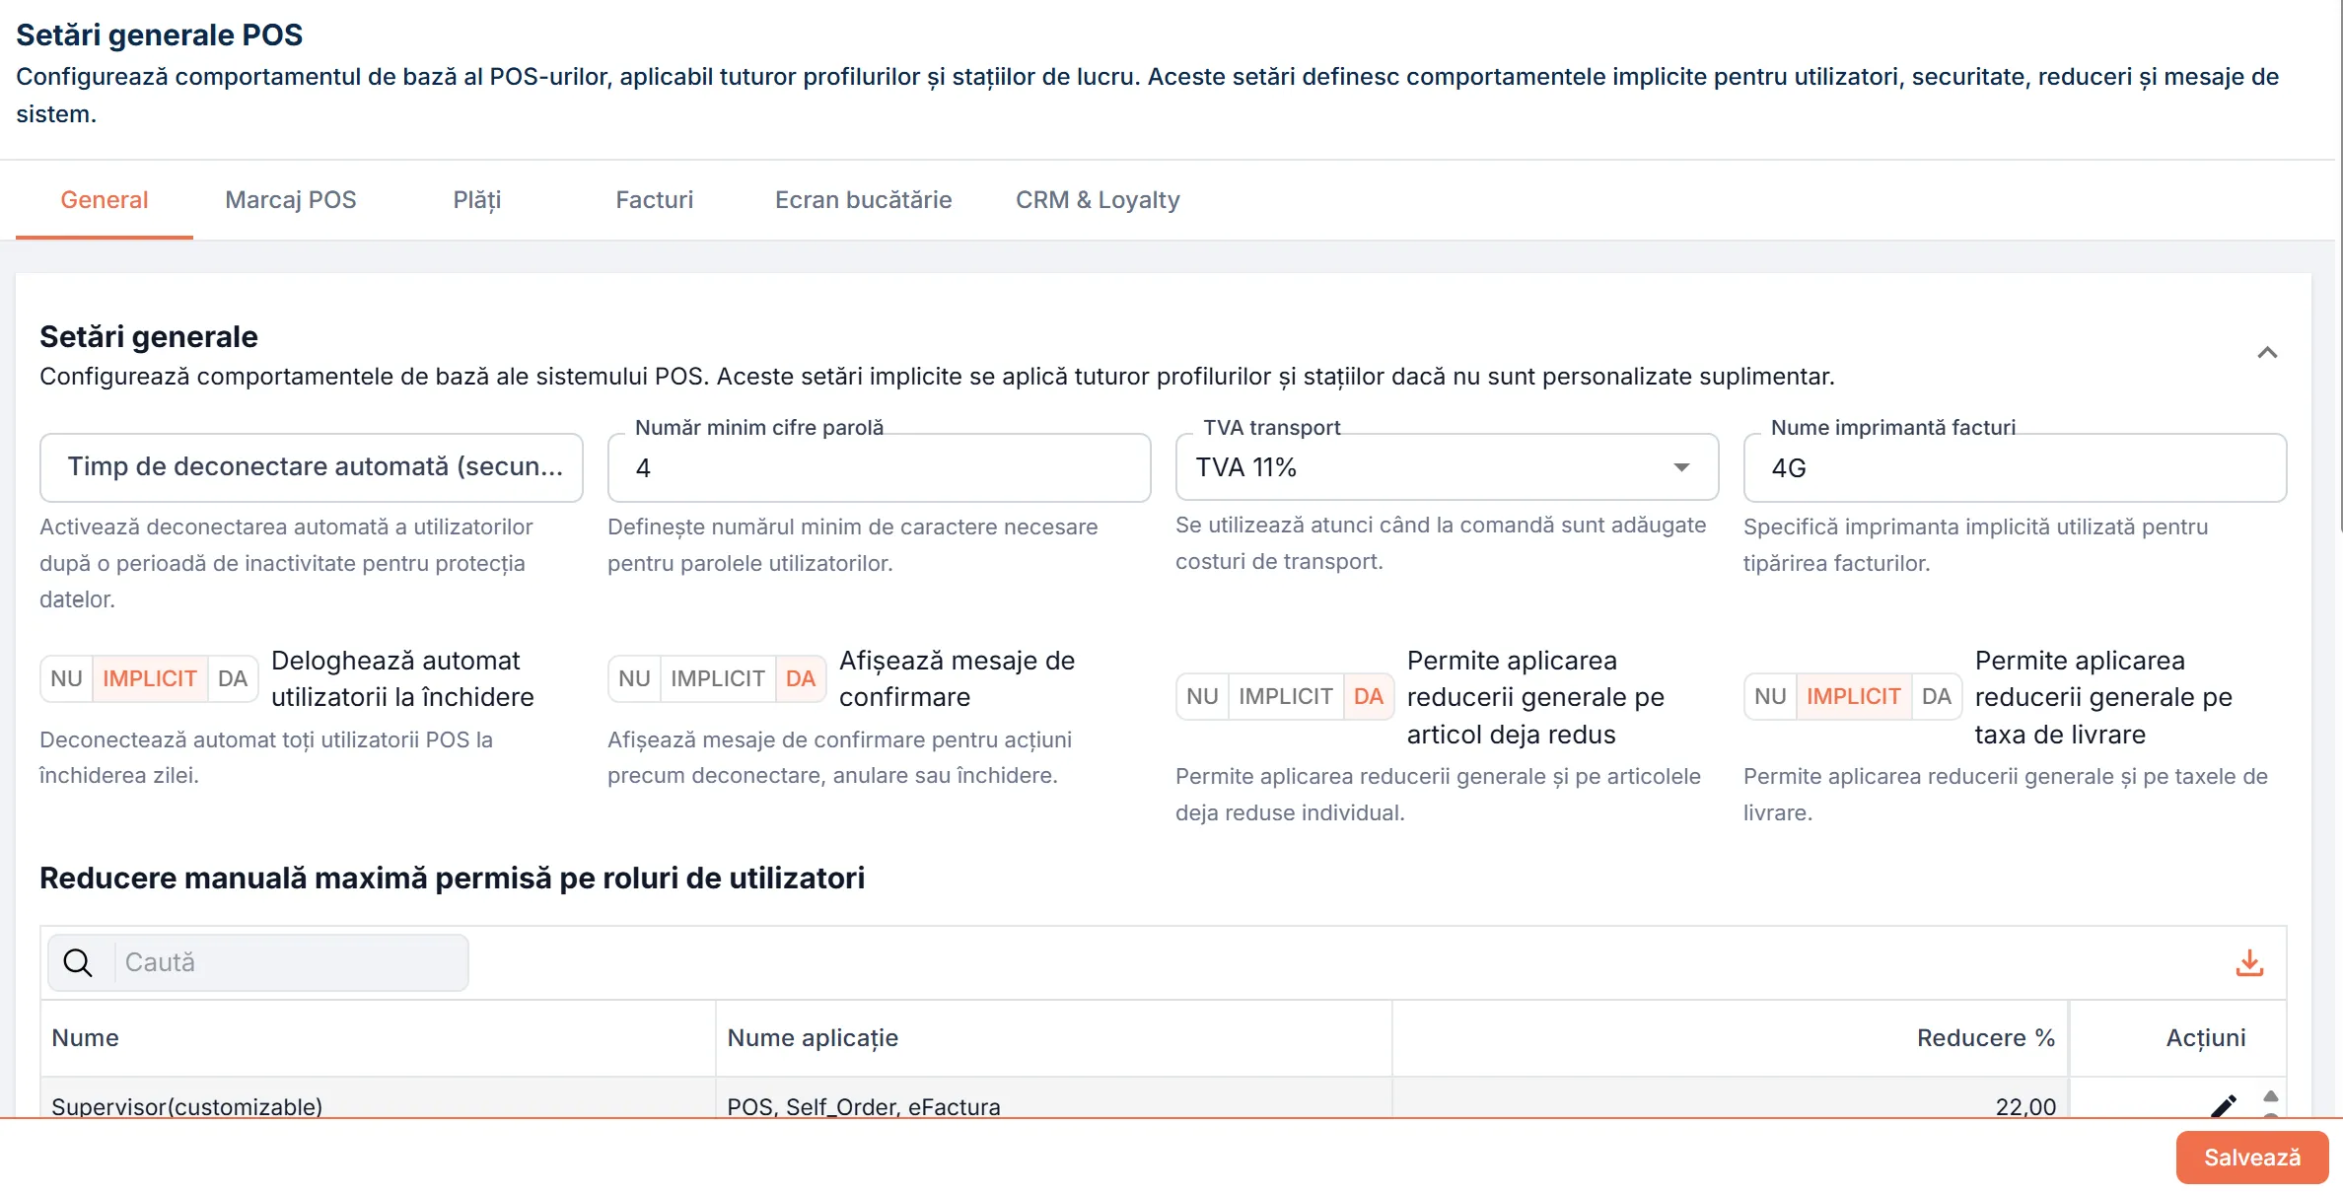
Task: Sort by the Reducere % column header
Action: (1985, 1038)
